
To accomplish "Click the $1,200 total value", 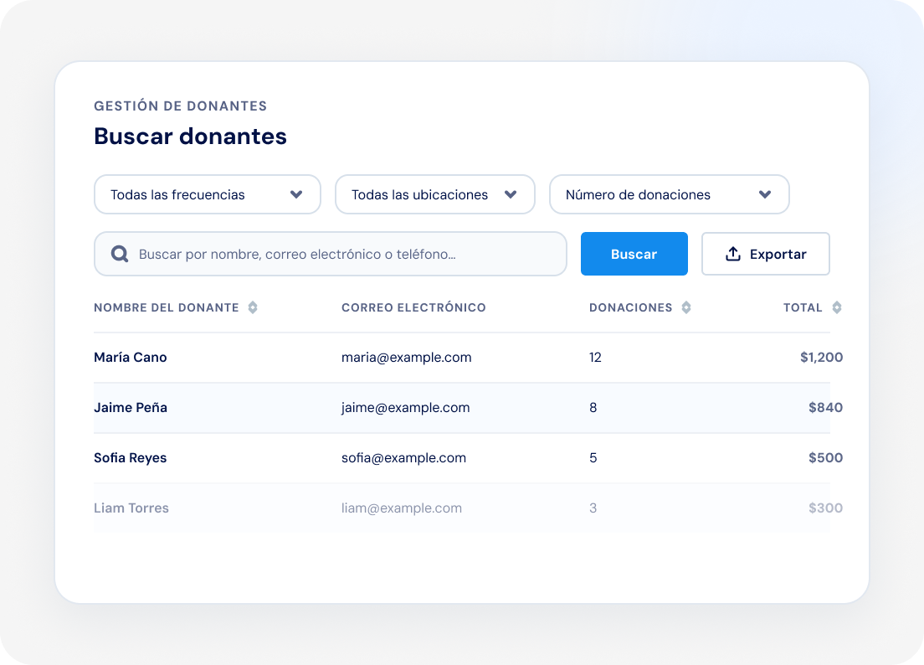I will (821, 358).
